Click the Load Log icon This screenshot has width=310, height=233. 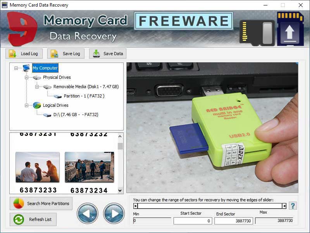tap(13, 54)
